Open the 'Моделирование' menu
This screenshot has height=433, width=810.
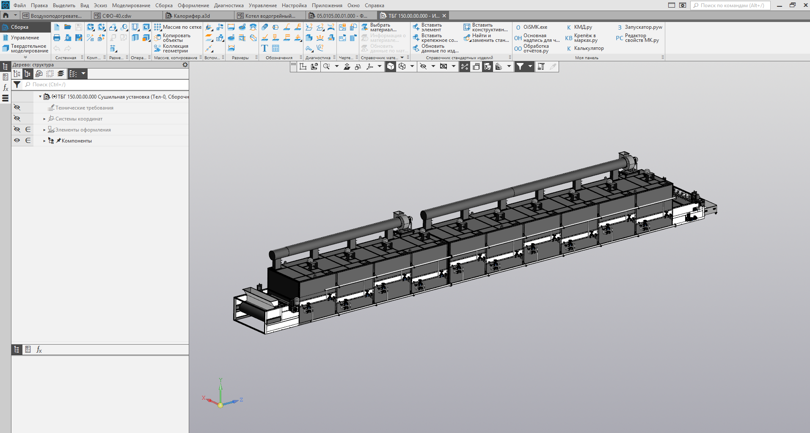tap(131, 5)
